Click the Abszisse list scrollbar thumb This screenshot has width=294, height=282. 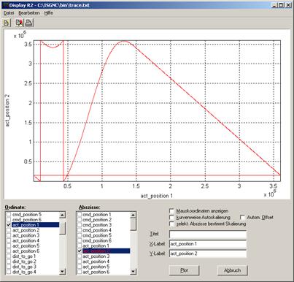134,224
